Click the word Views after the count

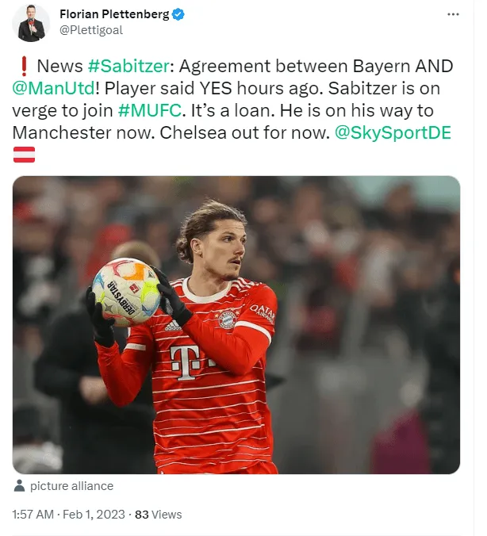[x=167, y=515]
